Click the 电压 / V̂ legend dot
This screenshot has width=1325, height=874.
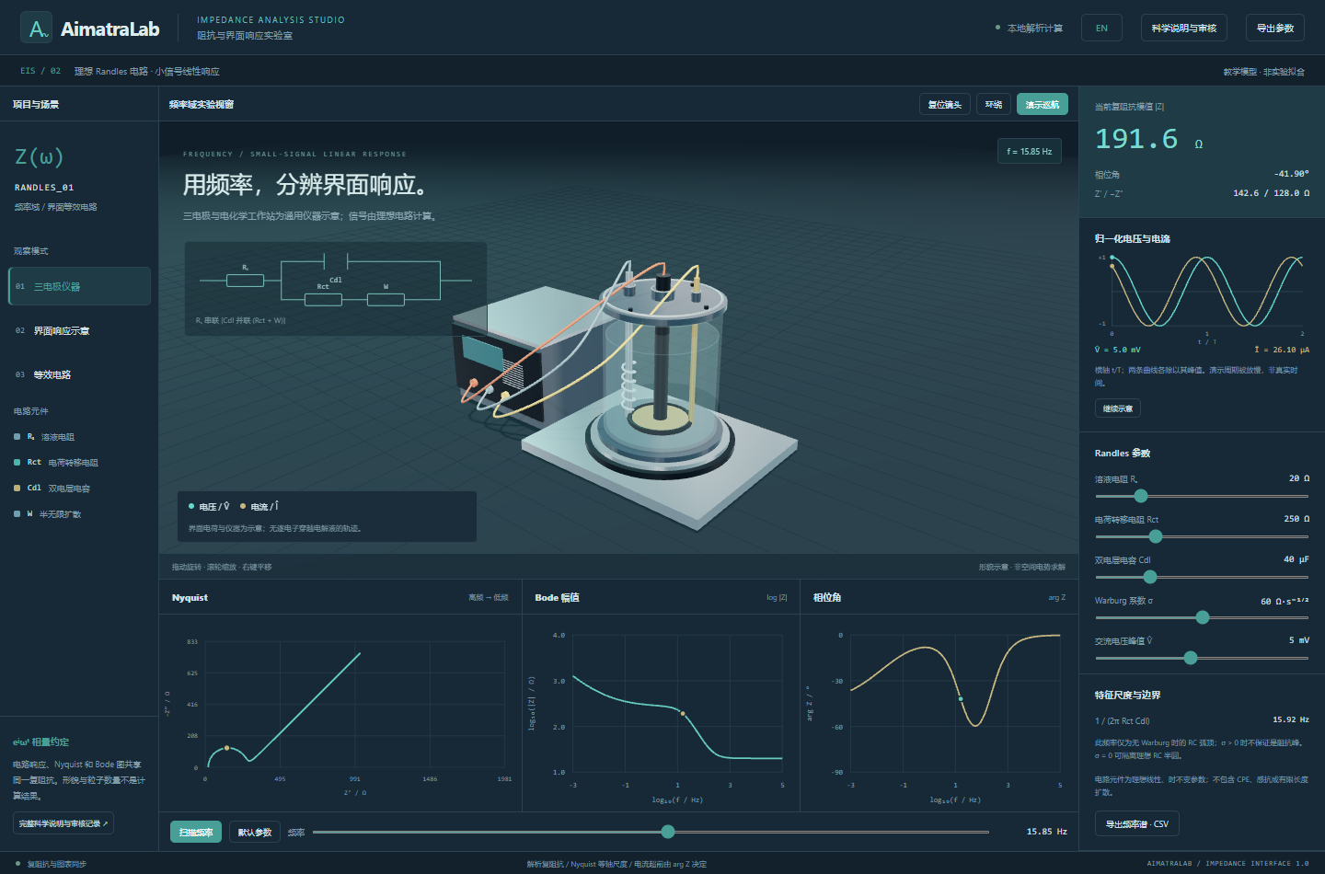(191, 506)
